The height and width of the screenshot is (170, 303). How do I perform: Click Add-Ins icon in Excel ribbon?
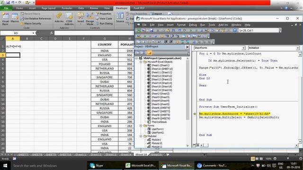point(59,18)
